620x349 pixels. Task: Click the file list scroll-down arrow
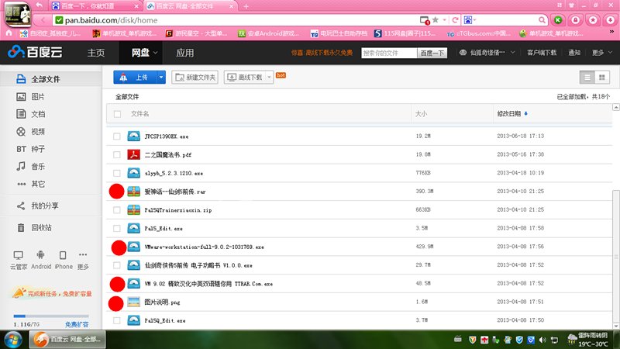(x=615, y=327)
